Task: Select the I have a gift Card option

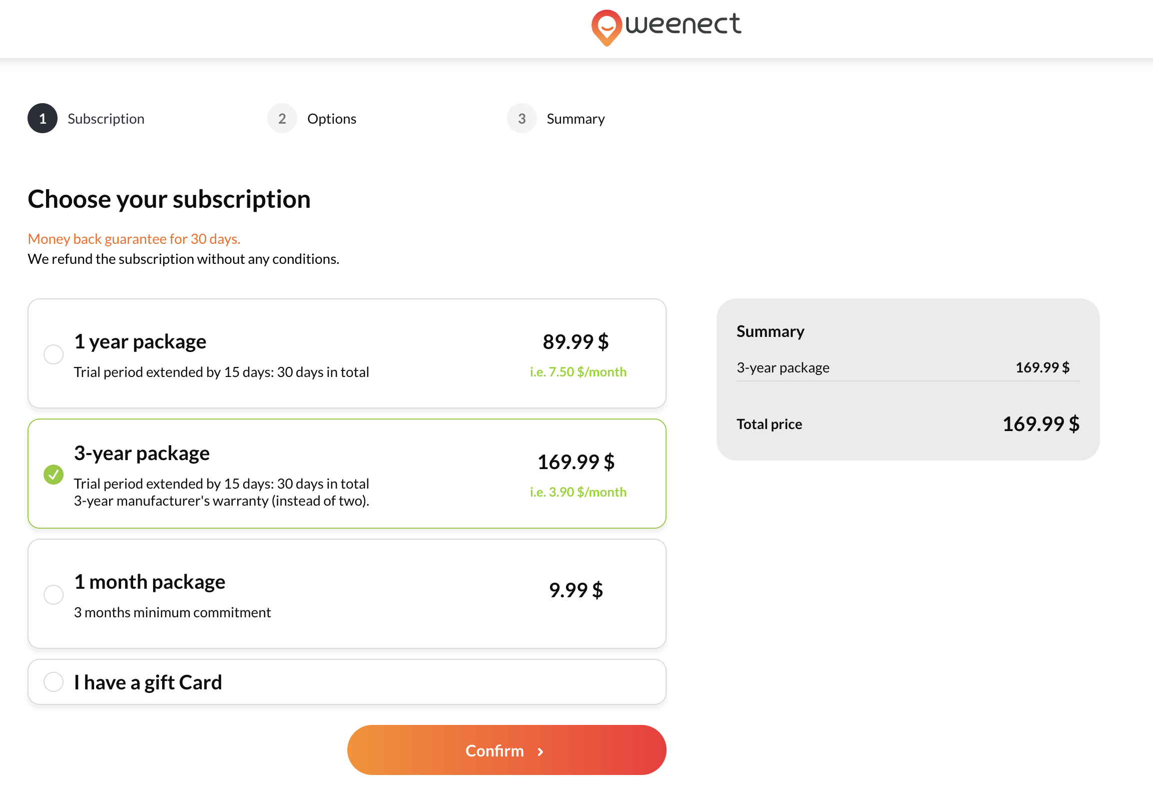Action: pyautogui.click(x=53, y=682)
